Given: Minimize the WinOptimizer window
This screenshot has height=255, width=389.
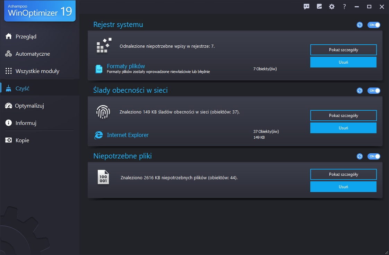Looking at the screenshot, I should (x=357, y=7).
